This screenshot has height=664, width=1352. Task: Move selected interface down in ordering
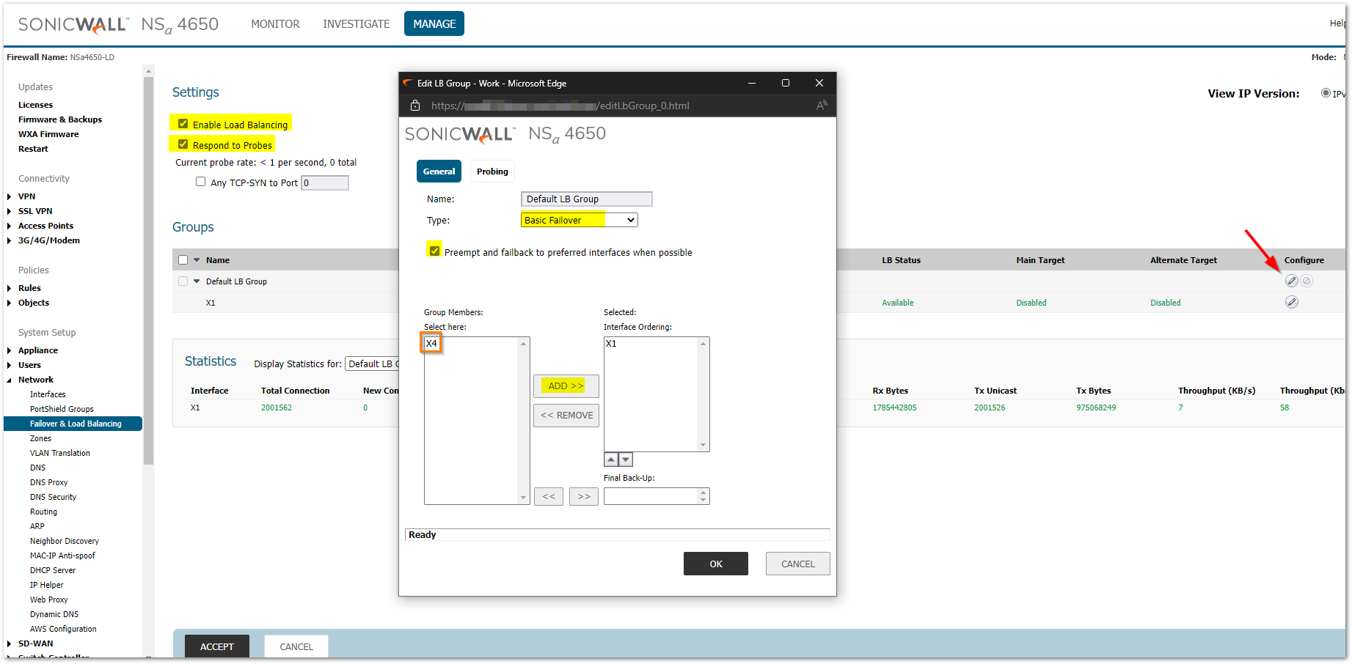626,460
